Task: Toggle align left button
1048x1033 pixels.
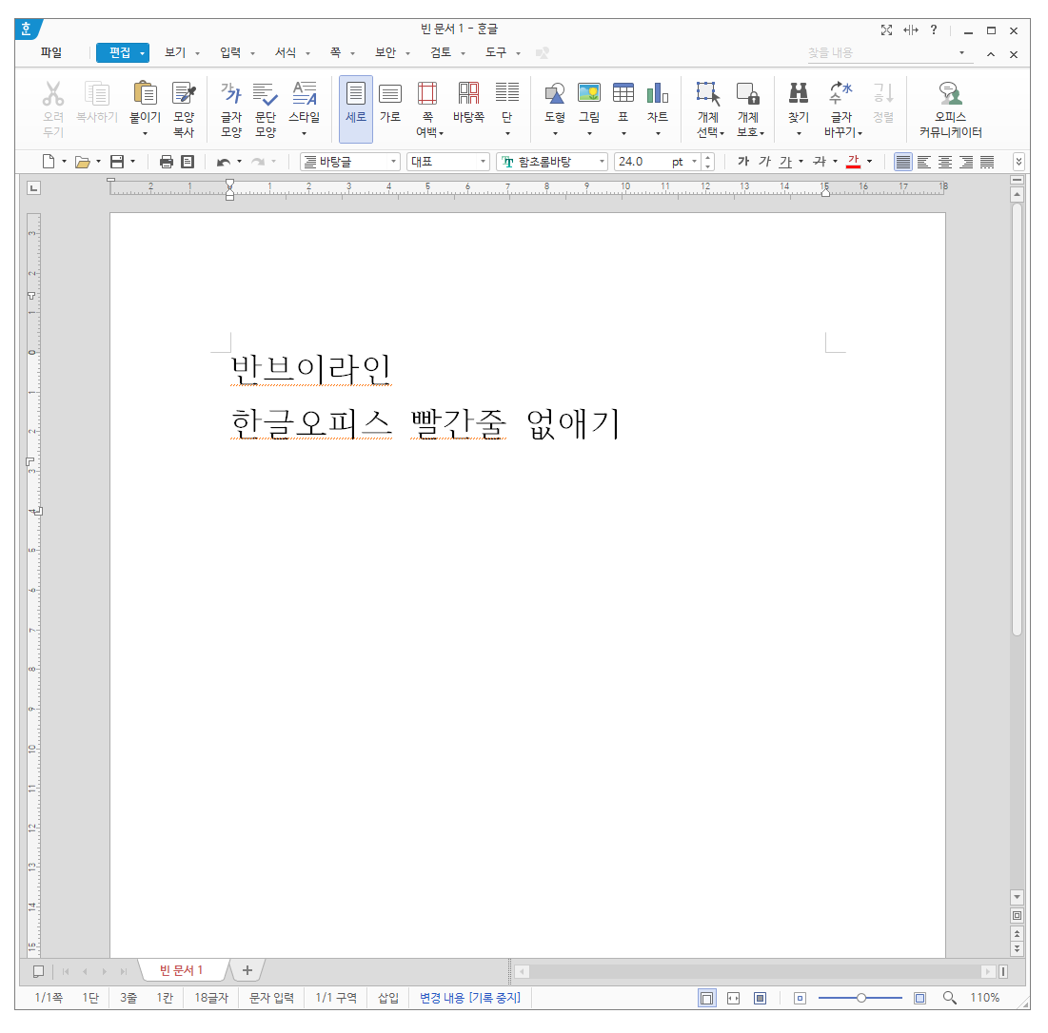Action: click(x=923, y=162)
